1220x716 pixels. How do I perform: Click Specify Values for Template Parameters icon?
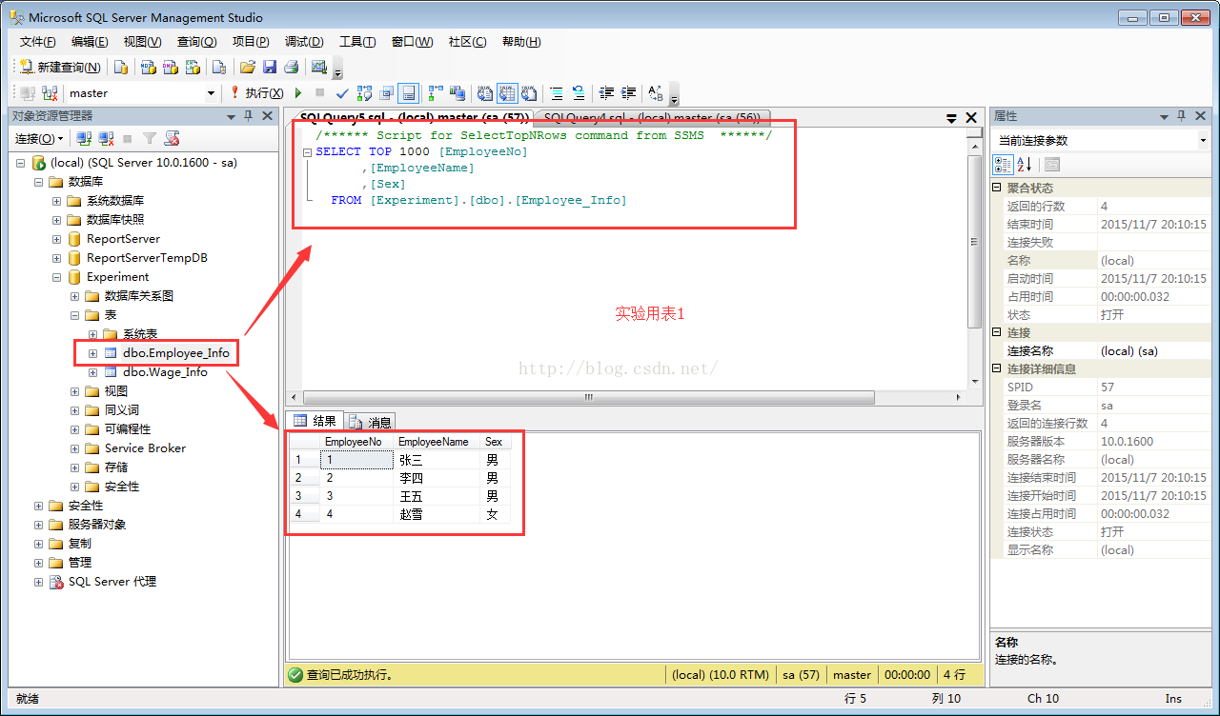pos(656,93)
